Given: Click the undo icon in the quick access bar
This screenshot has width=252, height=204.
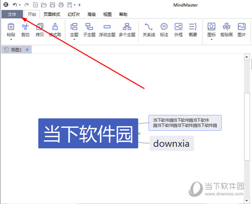Looking at the screenshot, I should (15, 5).
